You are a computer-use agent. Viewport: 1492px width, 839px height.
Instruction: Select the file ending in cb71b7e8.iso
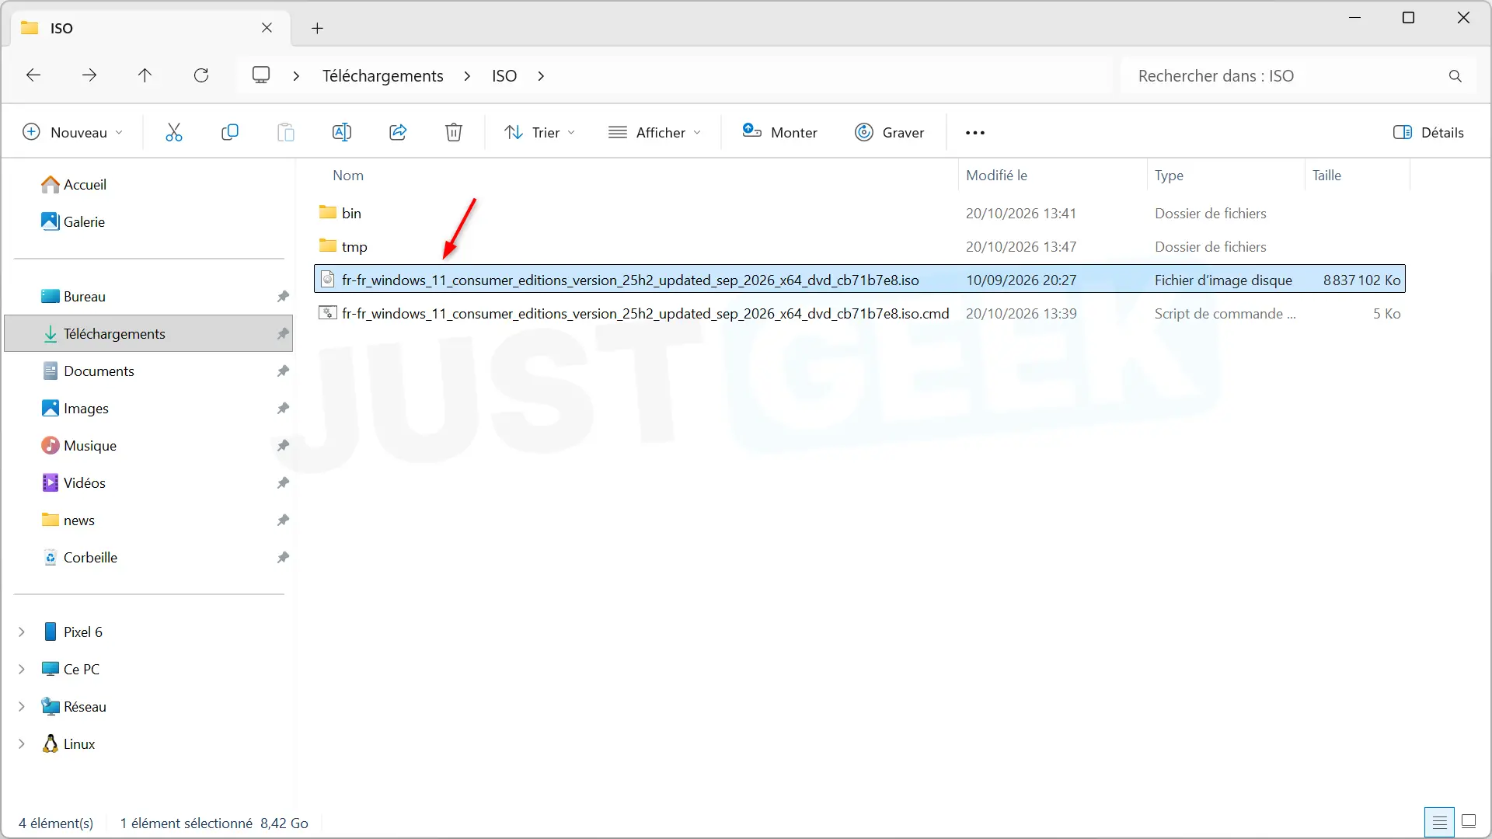[859, 280]
